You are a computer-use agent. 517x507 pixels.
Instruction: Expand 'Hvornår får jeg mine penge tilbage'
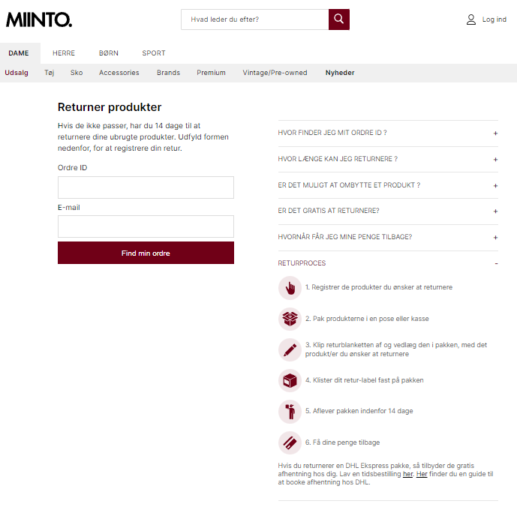(388, 237)
